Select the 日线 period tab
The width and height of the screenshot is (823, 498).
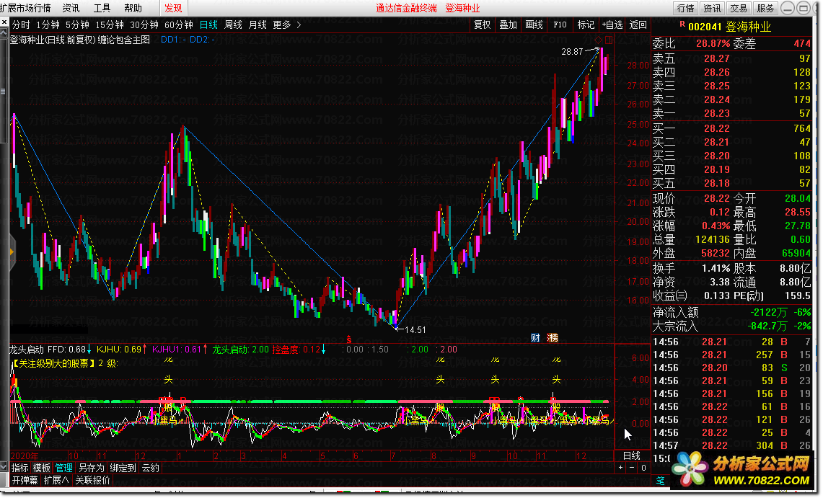208,25
